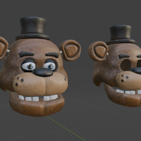
Task: Select the fully visible ear of left Freddy
Action: point(70,50)
